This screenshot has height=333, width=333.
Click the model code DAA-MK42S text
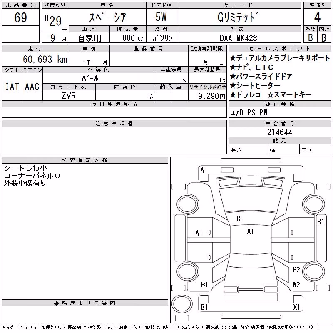(x=238, y=38)
